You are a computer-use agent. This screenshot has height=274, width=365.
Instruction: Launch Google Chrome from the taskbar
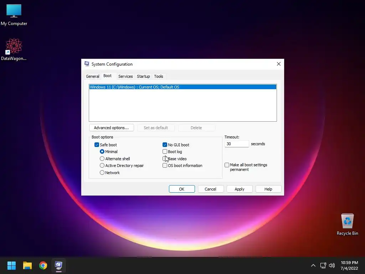pos(43,265)
